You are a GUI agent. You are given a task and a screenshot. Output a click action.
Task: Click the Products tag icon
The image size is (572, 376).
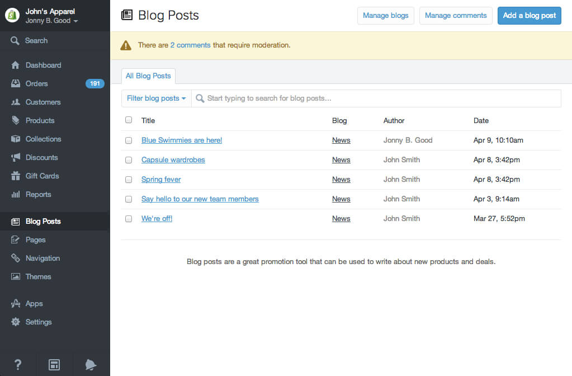tap(15, 120)
